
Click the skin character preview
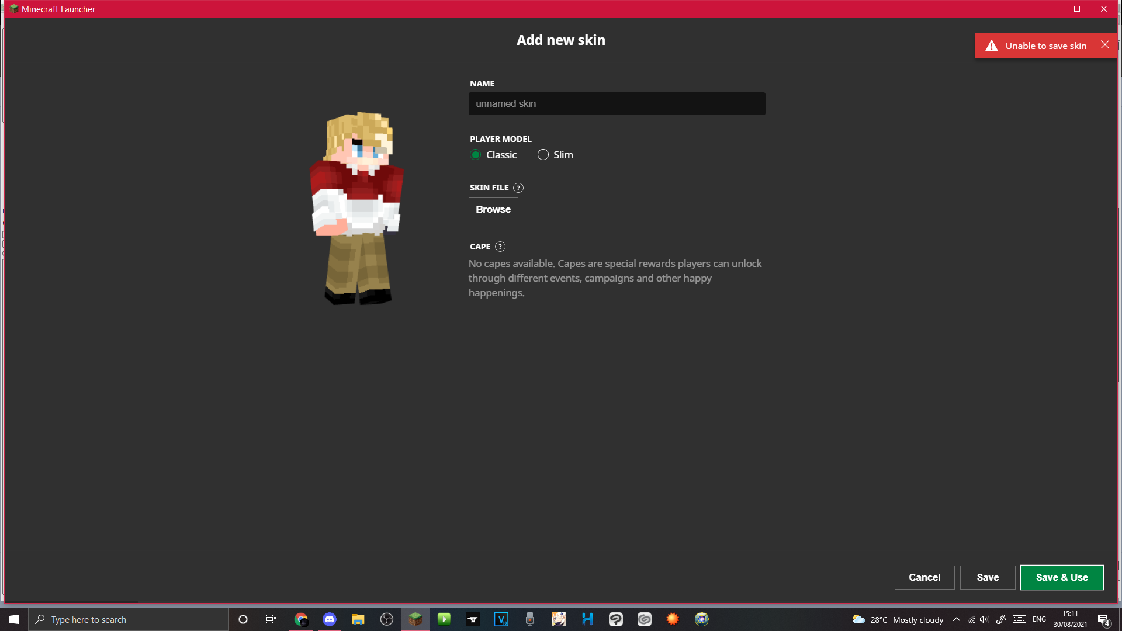357,209
